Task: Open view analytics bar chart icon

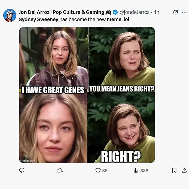Action: click(x=136, y=170)
